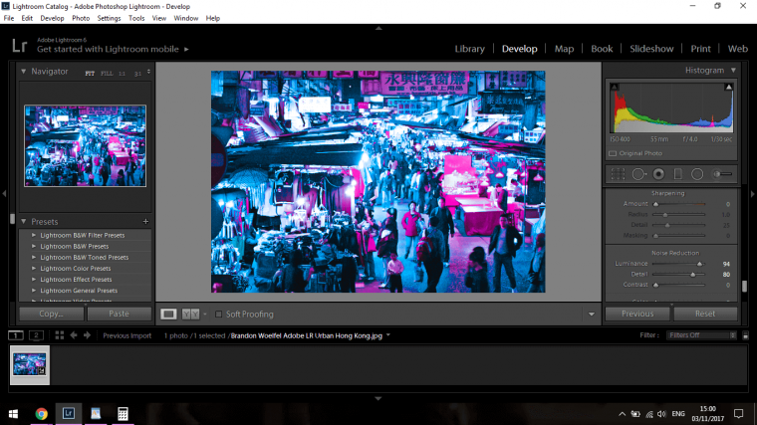This screenshot has height=425, width=757.
Task: Click Noise Reduction Detail slider
Action: pyautogui.click(x=678, y=275)
